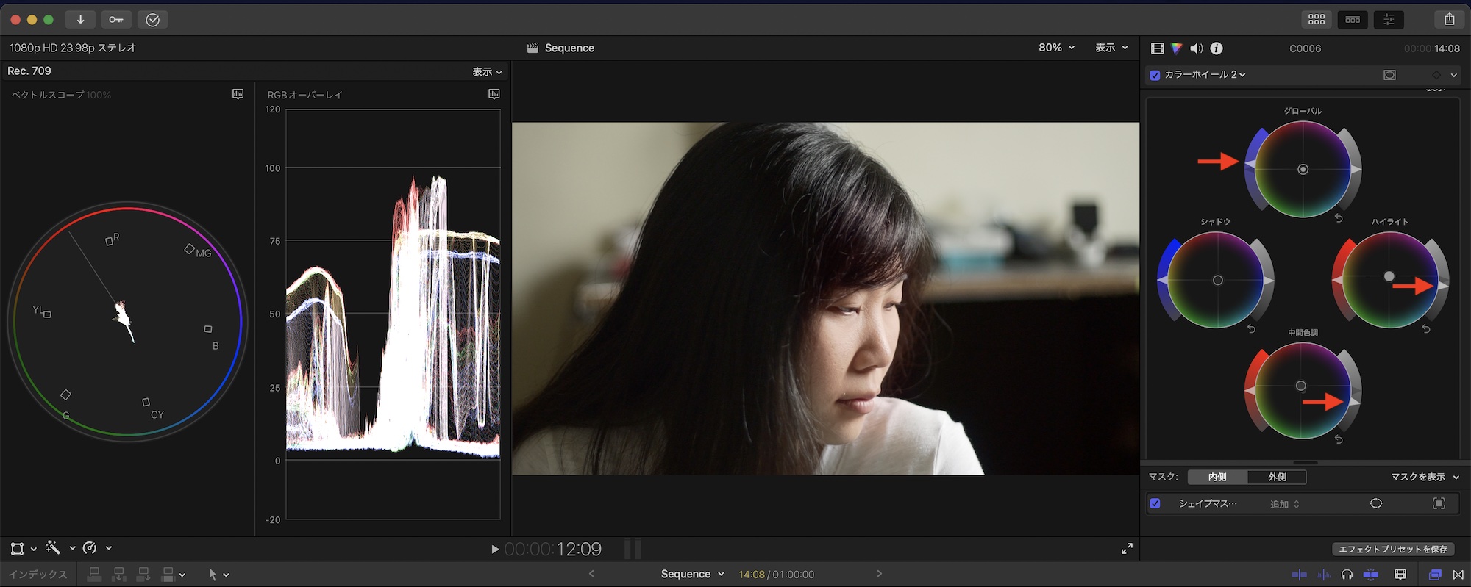The height and width of the screenshot is (587, 1471).
Task: Click the import media arrow button
Action: point(80,20)
